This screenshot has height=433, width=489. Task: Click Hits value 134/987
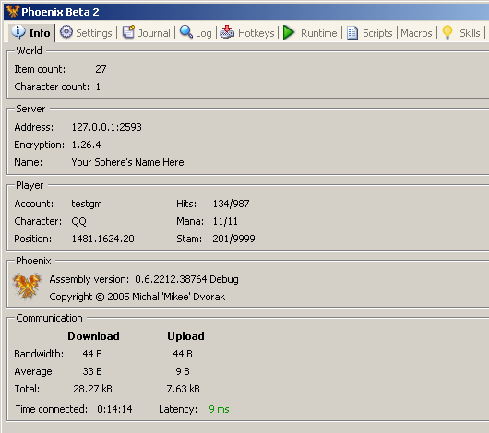(x=231, y=204)
